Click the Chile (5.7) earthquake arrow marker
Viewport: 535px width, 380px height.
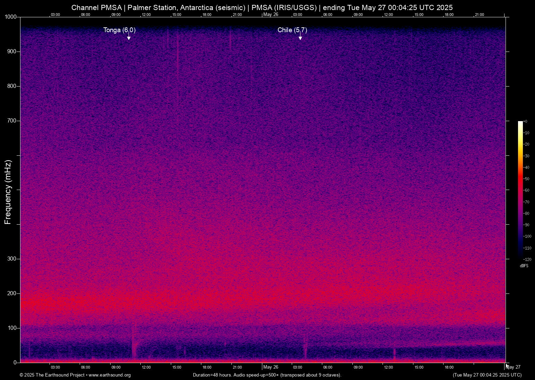tap(300, 37)
